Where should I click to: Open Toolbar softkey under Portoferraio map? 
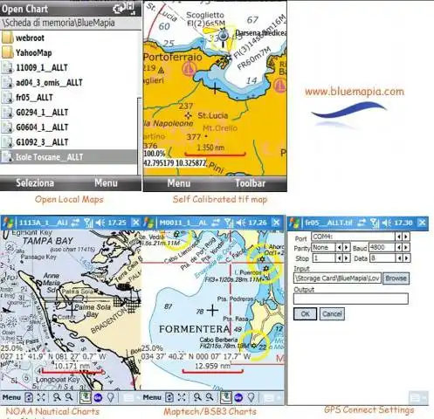pyautogui.click(x=251, y=183)
